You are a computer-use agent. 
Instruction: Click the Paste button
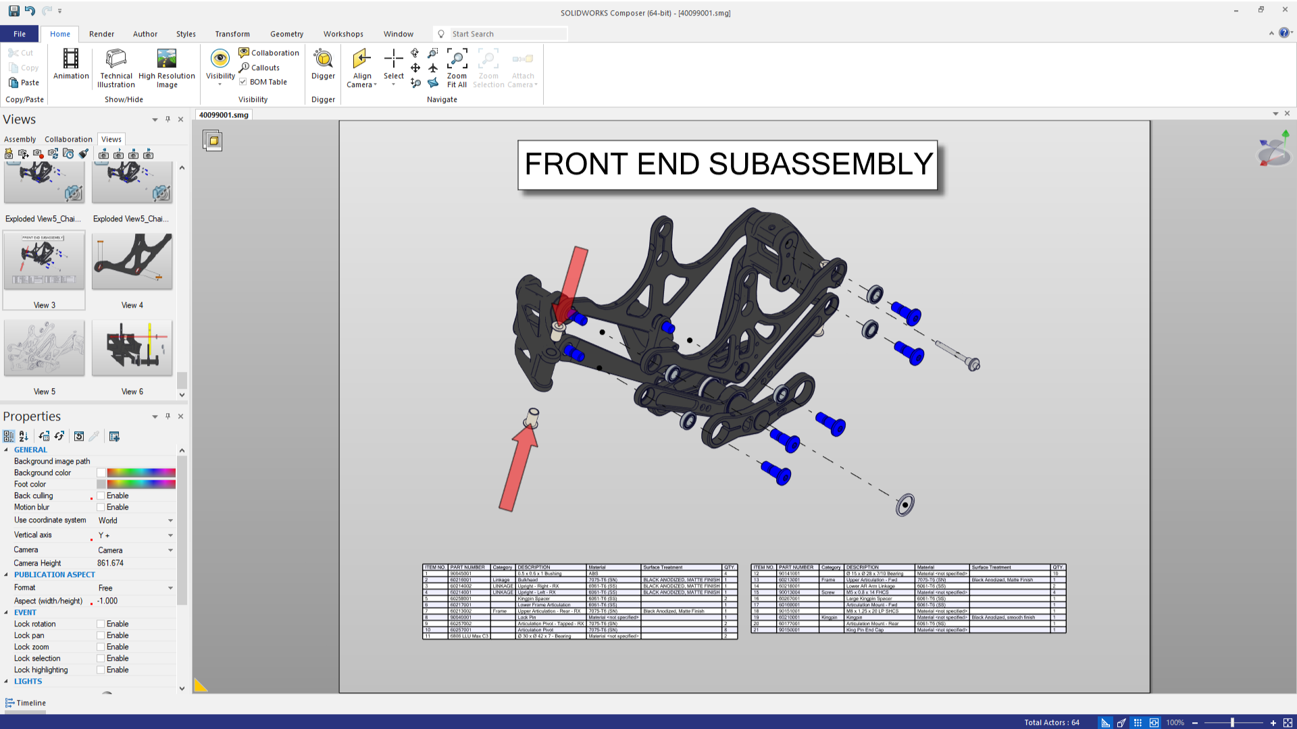(x=24, y=82)
